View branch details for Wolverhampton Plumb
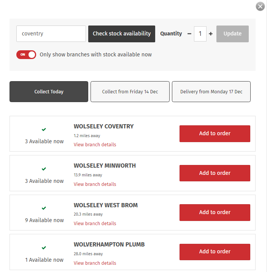The height and width of the screenshot is (272, 267). point(95,263)
